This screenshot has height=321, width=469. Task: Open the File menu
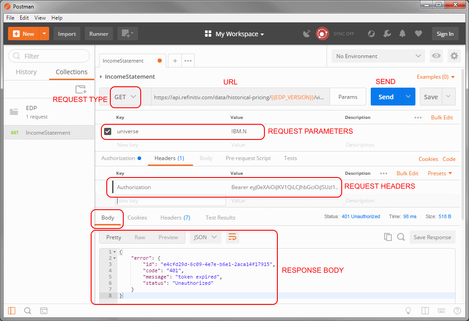click(x=10, y=18)
